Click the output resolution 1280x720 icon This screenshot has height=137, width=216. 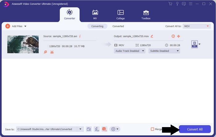pos(137,45)
